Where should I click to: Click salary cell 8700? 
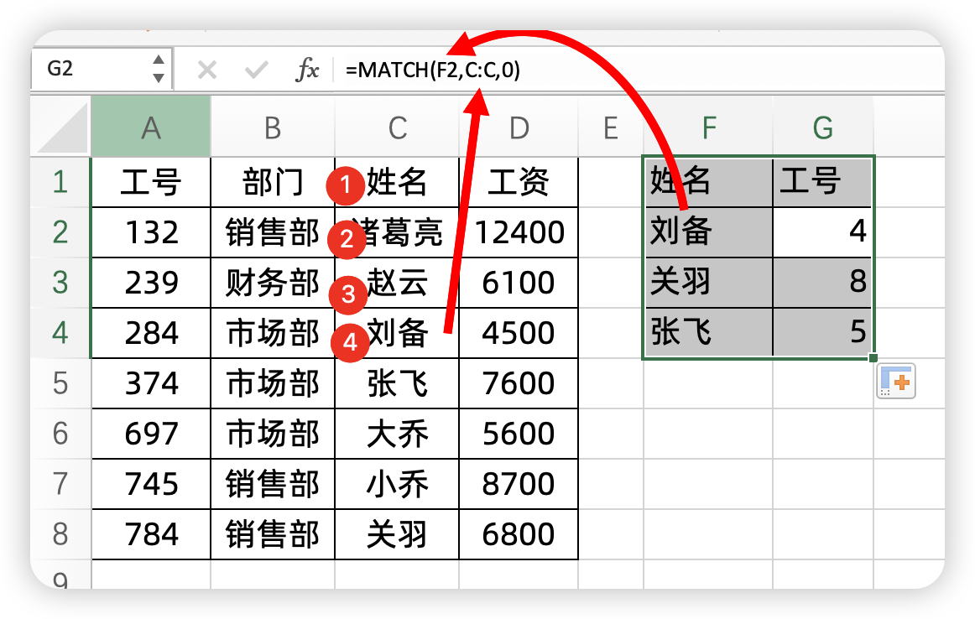tap(519, 484)
